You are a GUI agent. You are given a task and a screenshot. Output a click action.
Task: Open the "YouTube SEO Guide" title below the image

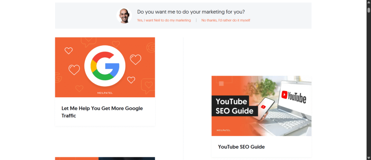[x=241, y=147]
